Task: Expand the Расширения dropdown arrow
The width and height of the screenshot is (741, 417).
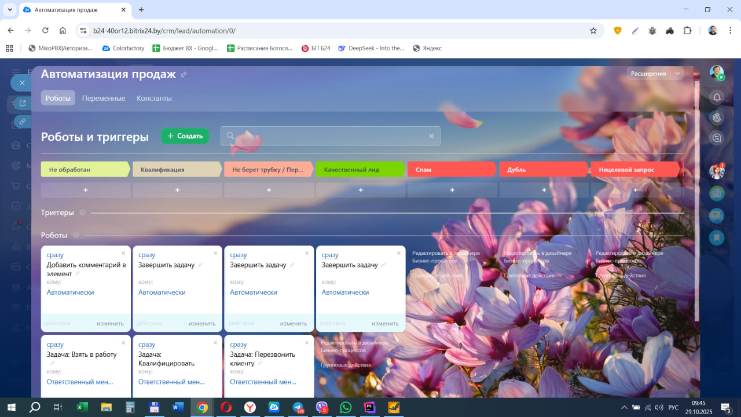Action: pyautogui.click(x=677, y=74)
